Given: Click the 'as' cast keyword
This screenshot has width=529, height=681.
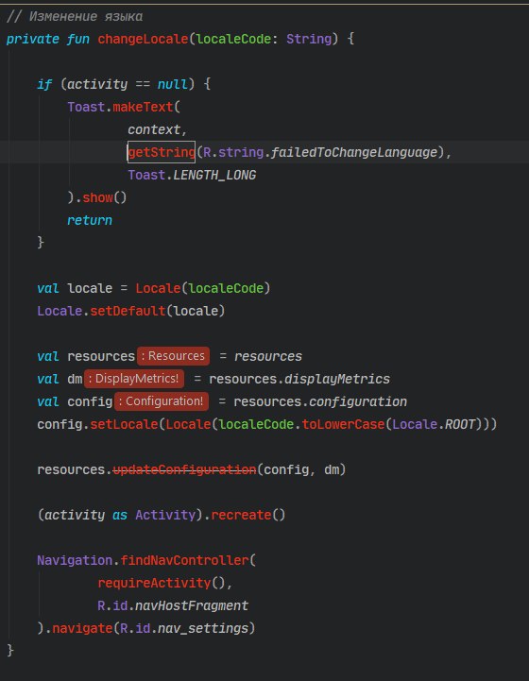Looking at the screenshot, I should [x=120, y=515].
